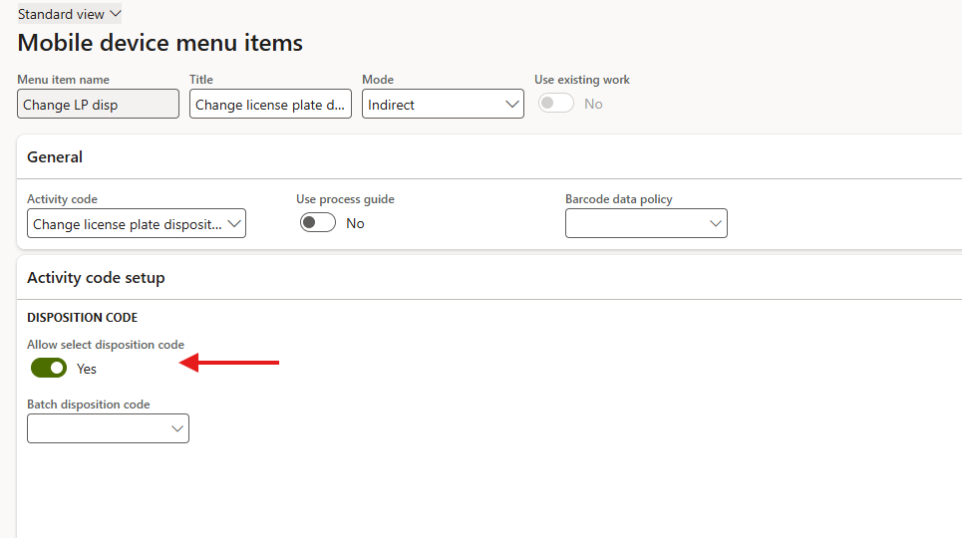Click the Mode field dropdown arrow
This screenshot has width=962, height=538.
point(512,105)
